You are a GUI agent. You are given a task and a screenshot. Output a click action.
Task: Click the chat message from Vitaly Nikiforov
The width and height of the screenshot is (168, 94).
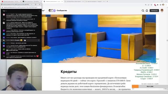coord(20,31)
